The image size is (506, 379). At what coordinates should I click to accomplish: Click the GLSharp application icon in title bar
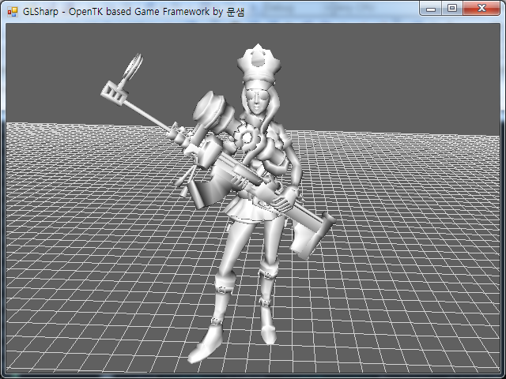point(13,12)
